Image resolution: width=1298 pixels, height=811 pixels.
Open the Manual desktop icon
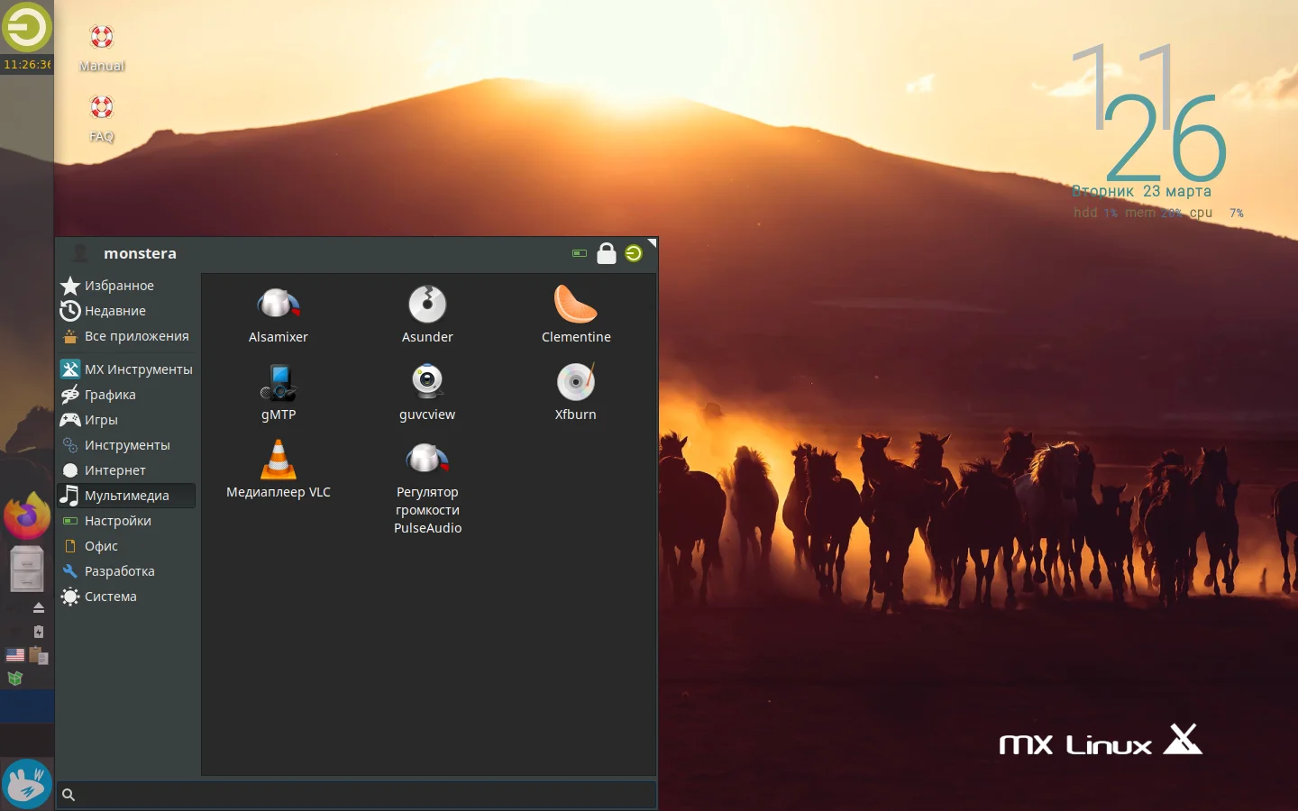click(x=102, y=48)
